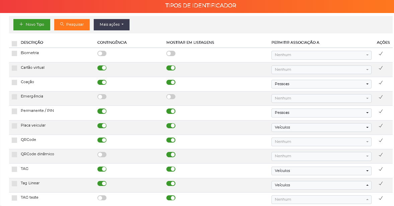Click the Novo Tipo button

(x=32, y=25)
